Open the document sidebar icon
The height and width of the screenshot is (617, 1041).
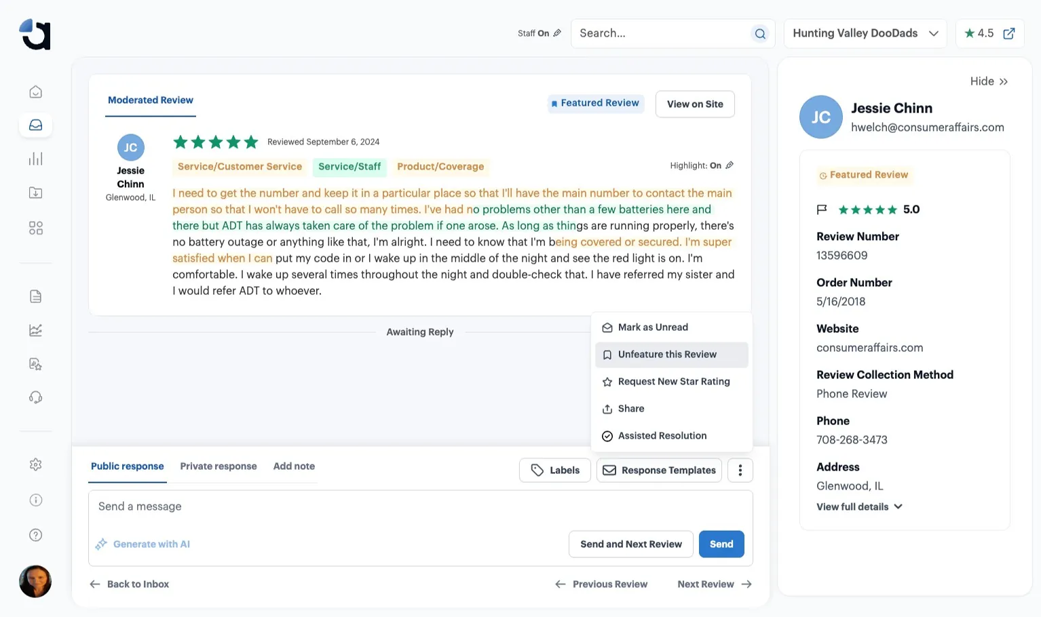pos(36,296)
